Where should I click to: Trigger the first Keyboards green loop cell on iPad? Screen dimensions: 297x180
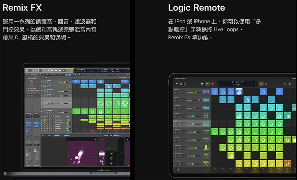215,131
